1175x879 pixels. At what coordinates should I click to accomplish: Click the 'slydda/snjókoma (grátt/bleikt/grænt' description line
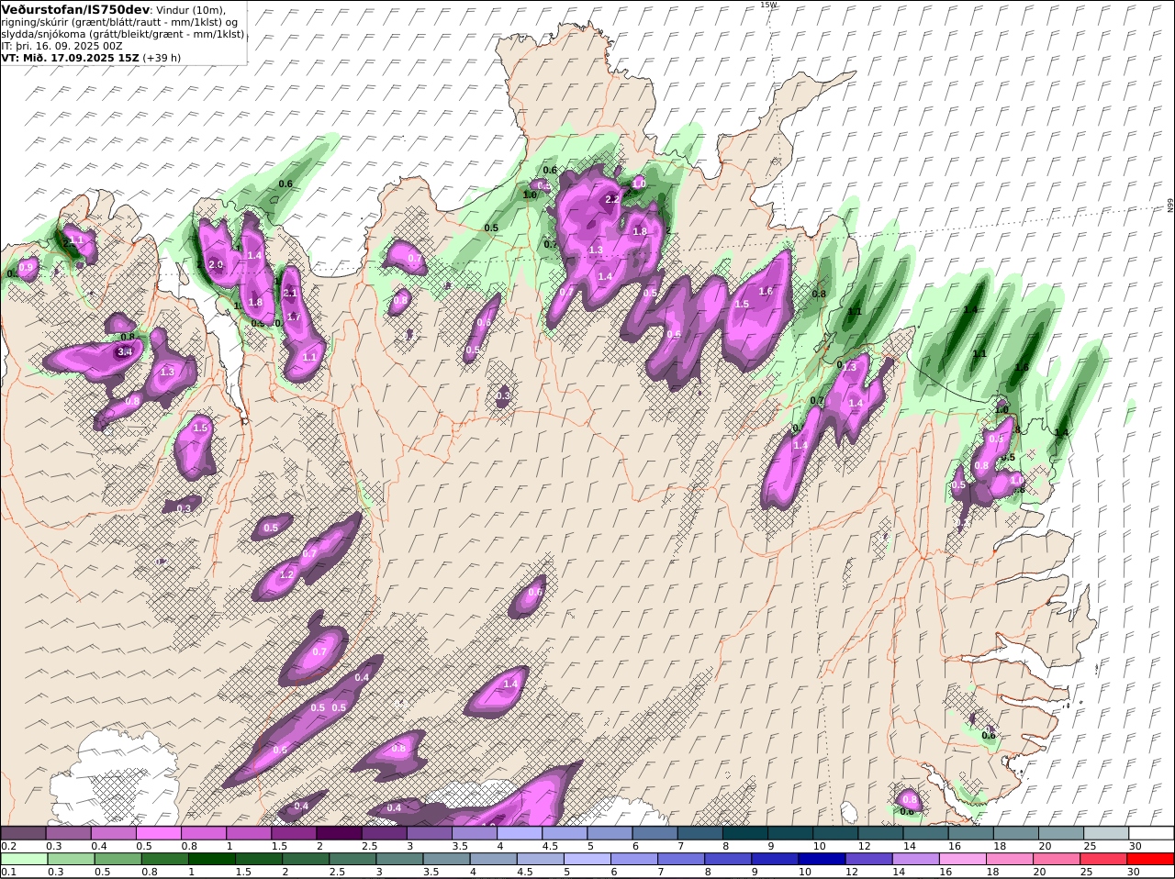click(123, 34)
